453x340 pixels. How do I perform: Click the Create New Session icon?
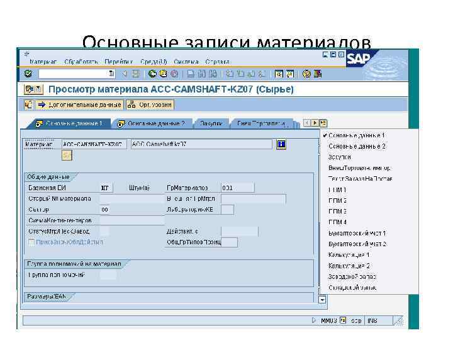(x=279, y=74)
